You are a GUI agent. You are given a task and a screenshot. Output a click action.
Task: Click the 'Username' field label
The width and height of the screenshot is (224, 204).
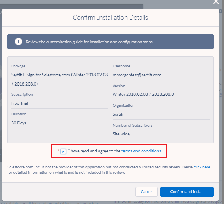[121, 66]
